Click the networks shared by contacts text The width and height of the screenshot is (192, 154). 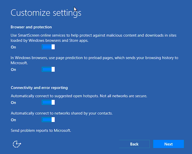click(62, 113)
